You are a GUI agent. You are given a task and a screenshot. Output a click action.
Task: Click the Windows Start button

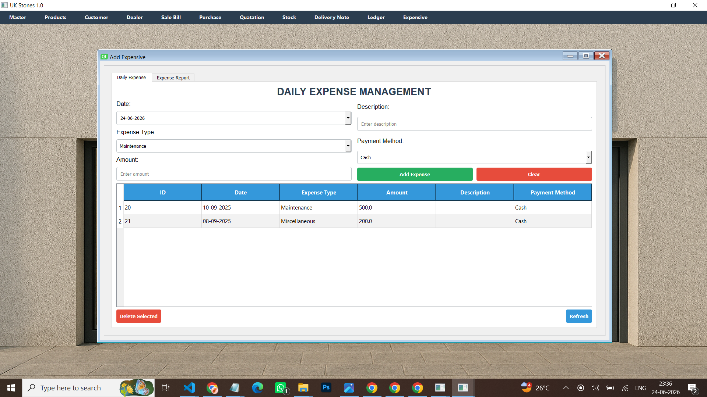[11, 388]
